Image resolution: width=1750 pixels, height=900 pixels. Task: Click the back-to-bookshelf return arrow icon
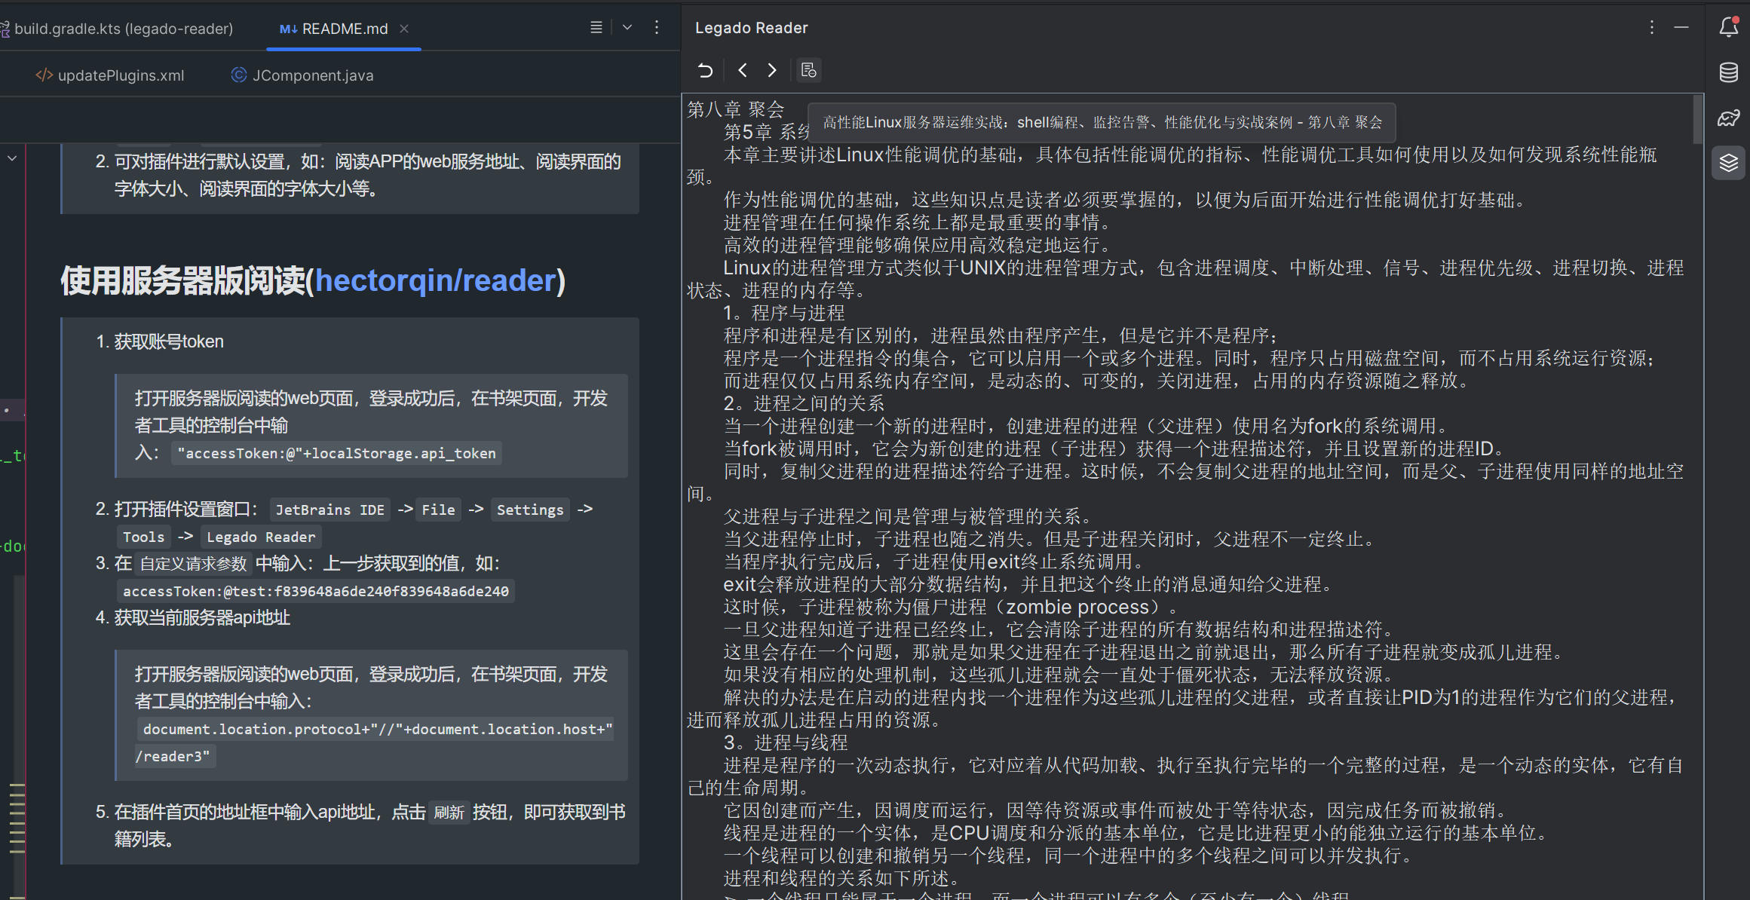705,70
